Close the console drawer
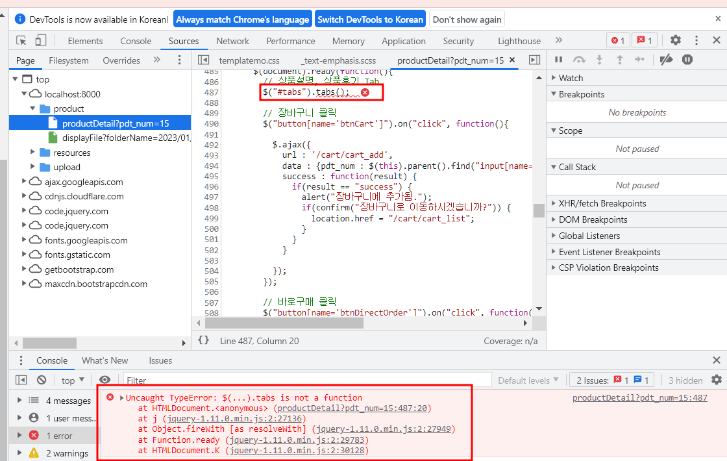Screen dimensions: 727x461 pyautogui.click(x=717, y=360)
